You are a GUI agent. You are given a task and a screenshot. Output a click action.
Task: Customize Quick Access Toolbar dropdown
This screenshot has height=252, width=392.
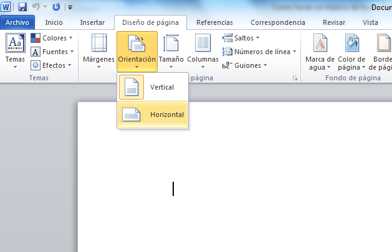pos(70,7)
